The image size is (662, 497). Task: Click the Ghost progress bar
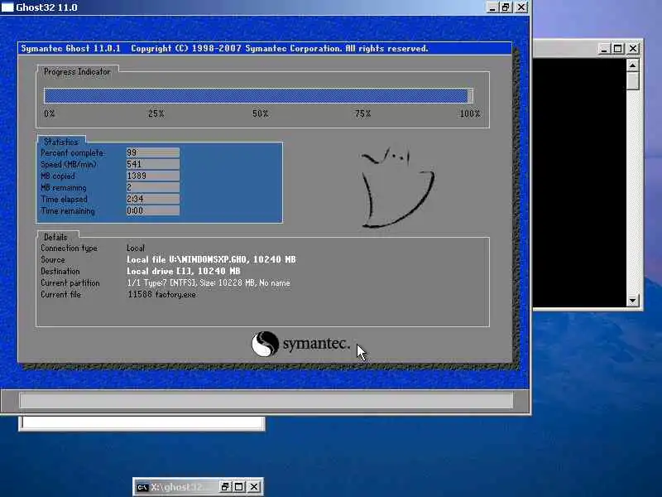pyautogui.click(x=258, y=96)
